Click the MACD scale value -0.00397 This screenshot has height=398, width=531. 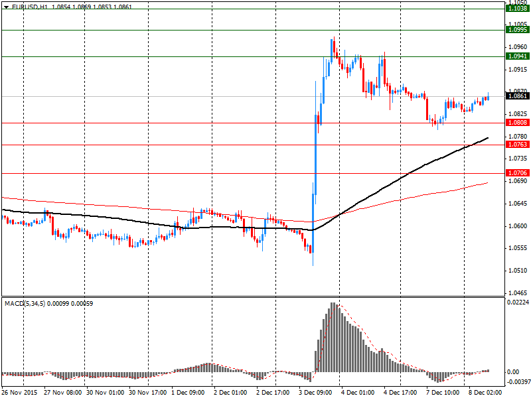[x=518, y=382]
